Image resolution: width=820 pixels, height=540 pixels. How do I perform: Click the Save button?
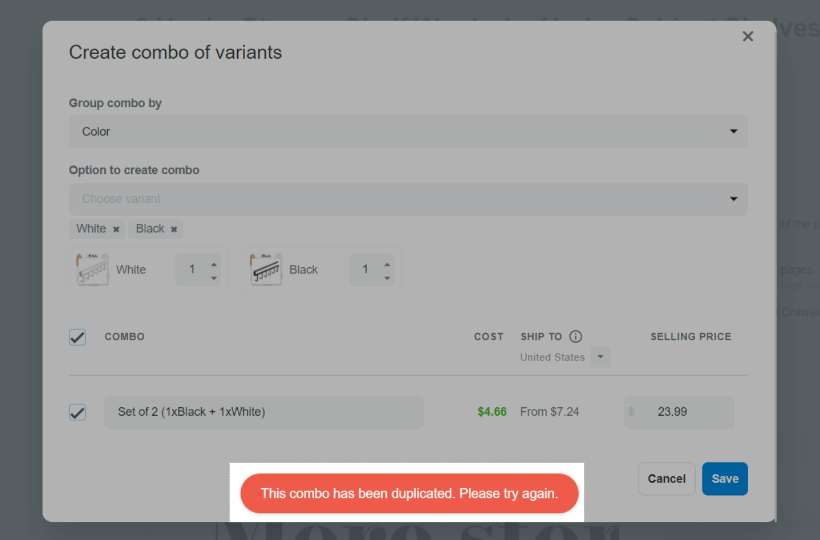(x=725, y=478)
